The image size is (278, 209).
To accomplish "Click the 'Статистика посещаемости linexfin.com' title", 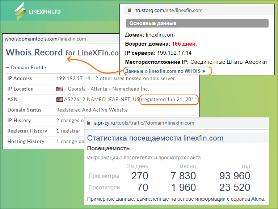I will pyautogui.click(x=155, y=138).
